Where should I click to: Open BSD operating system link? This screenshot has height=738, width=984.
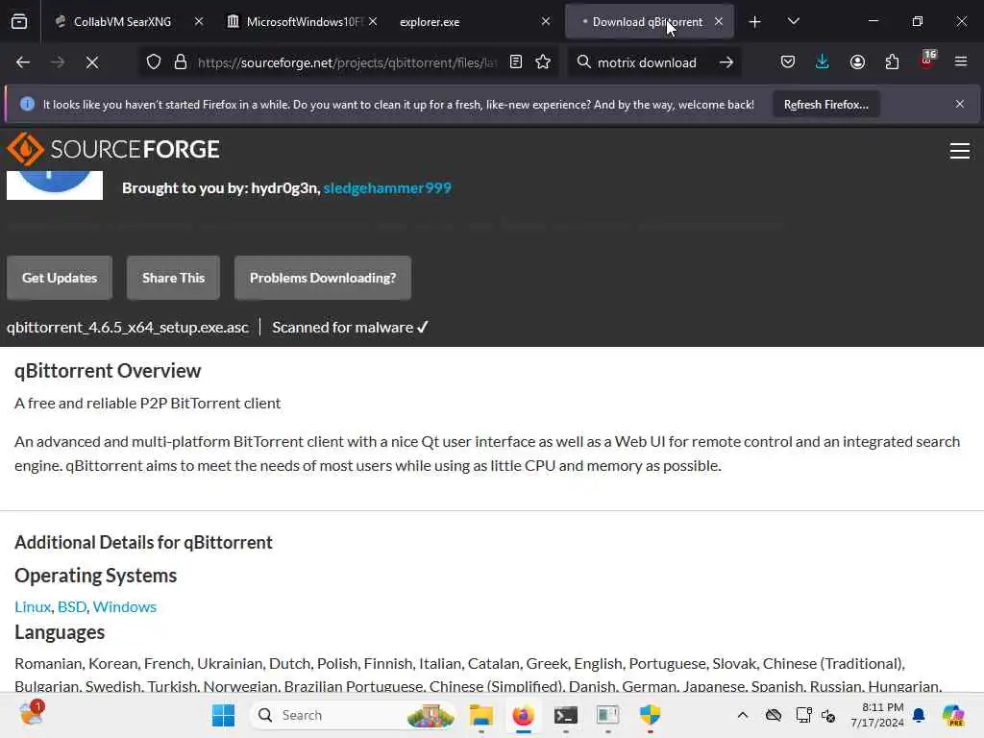[72, 607]
